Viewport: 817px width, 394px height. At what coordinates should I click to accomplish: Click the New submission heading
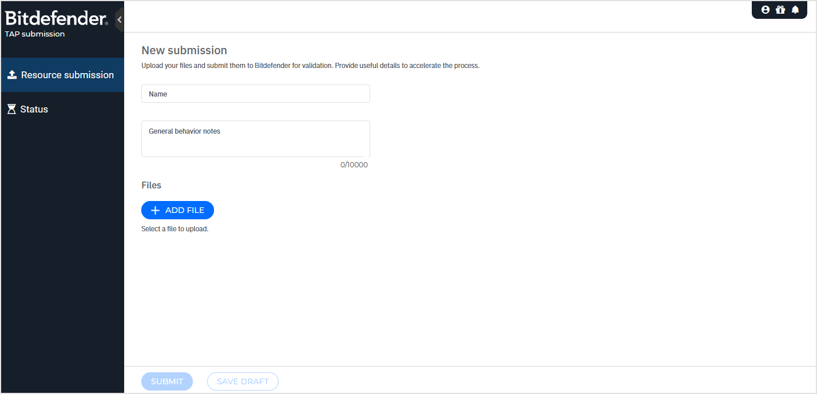tap(184, 50)
